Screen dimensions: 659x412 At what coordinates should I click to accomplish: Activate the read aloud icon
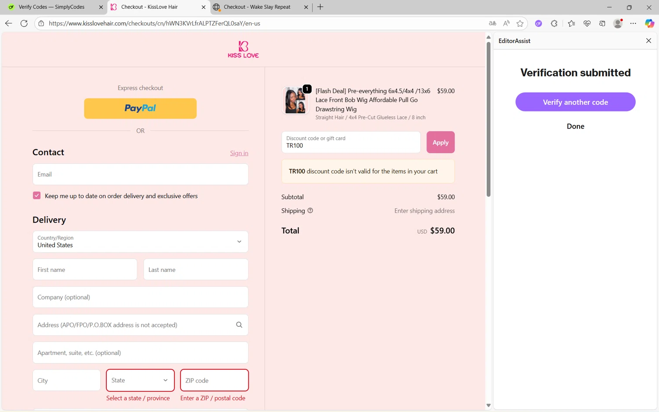[507, 23]
